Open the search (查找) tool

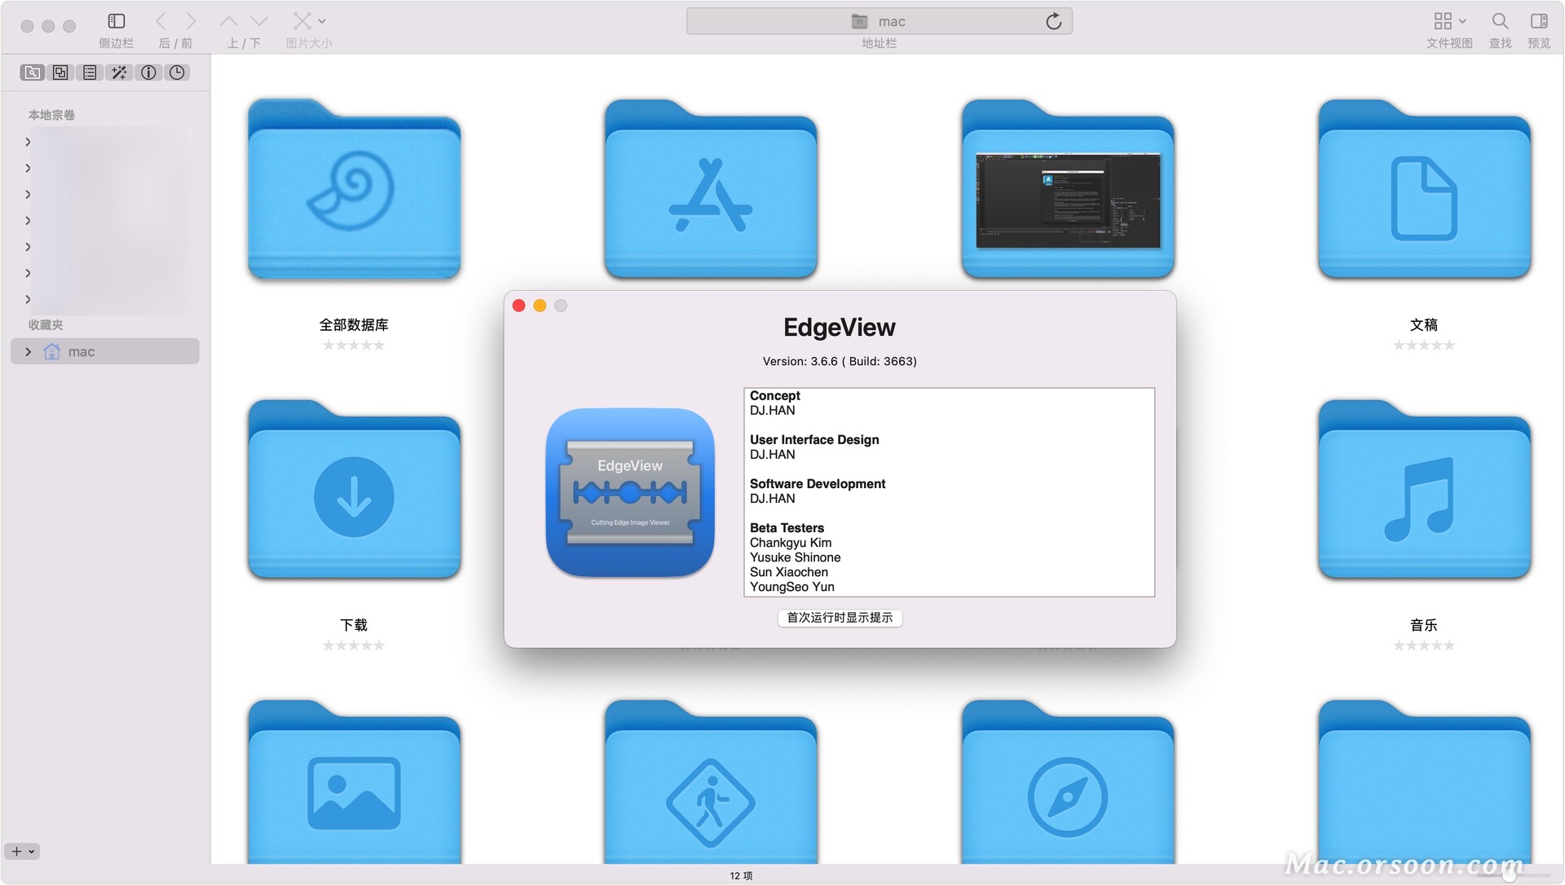[x=1500, y=22]
